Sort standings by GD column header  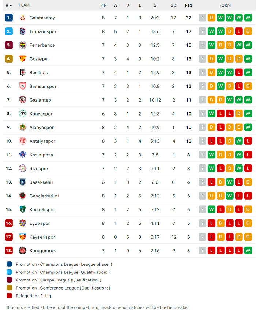[173, 5]
